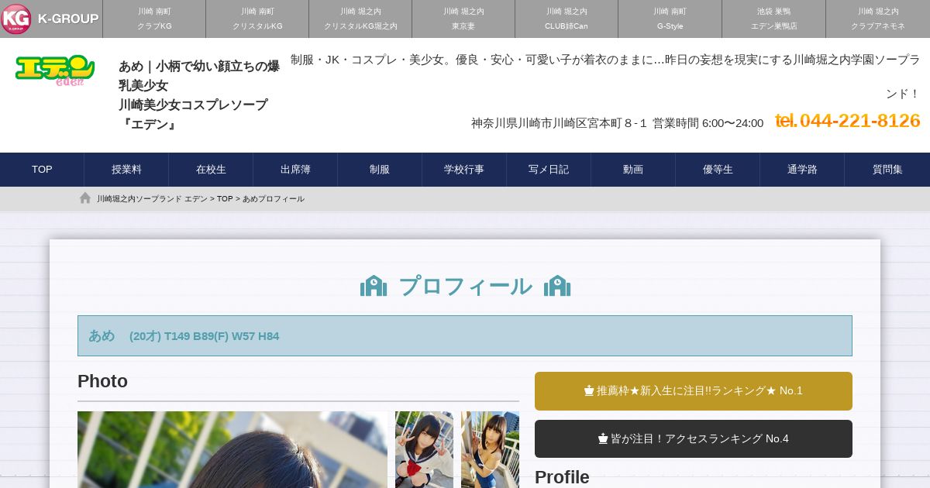The image size is (930, 488).
Task: Select the sailor uniform thumbnail photo
Action: (x=424, y=449)
